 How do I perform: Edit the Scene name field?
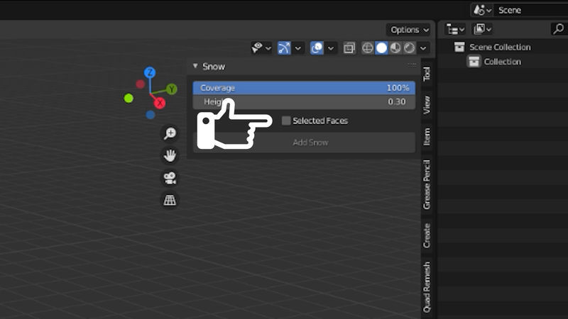531,10
